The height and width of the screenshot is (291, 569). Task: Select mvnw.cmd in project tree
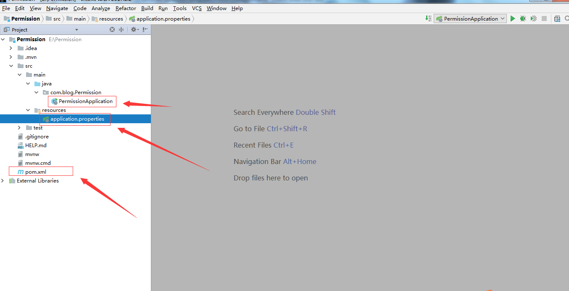tap(38, 163)
